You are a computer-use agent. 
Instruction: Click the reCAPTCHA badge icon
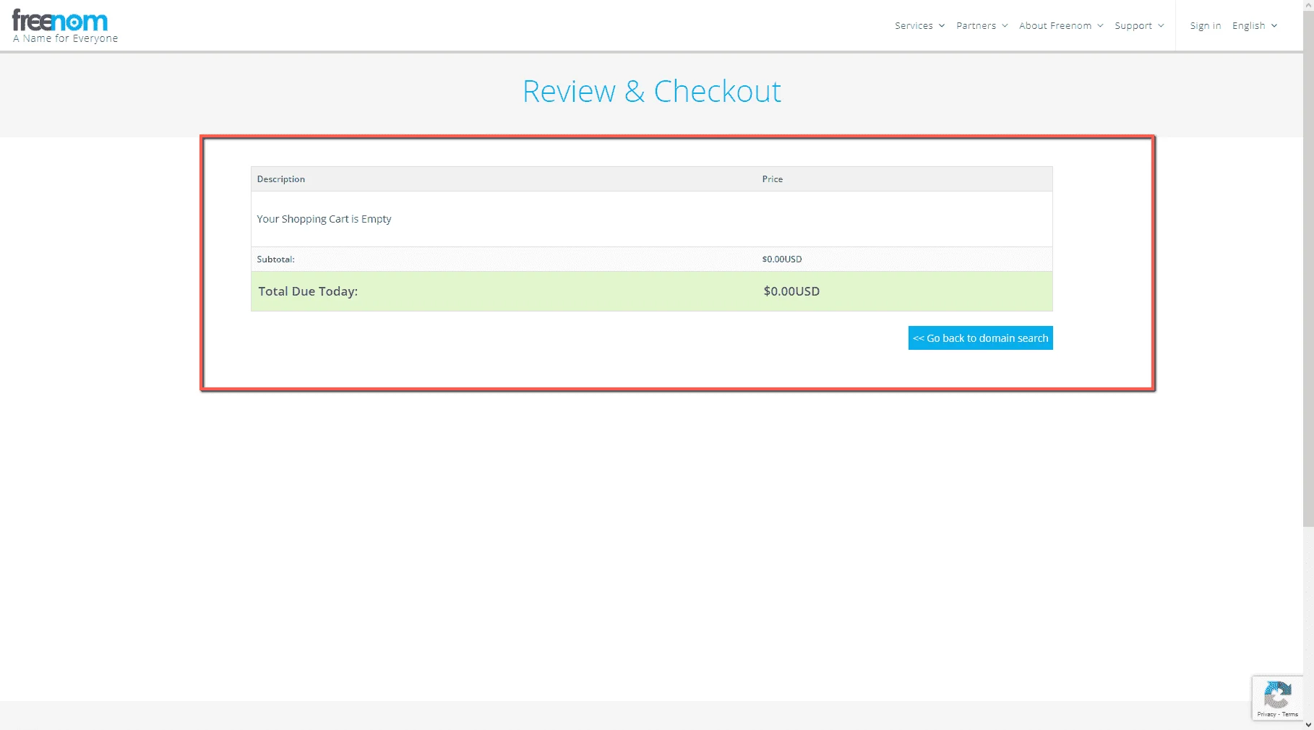[x=1277, y=695]
